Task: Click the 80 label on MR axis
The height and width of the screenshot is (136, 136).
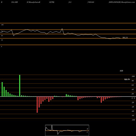Action: coord(133,81)
